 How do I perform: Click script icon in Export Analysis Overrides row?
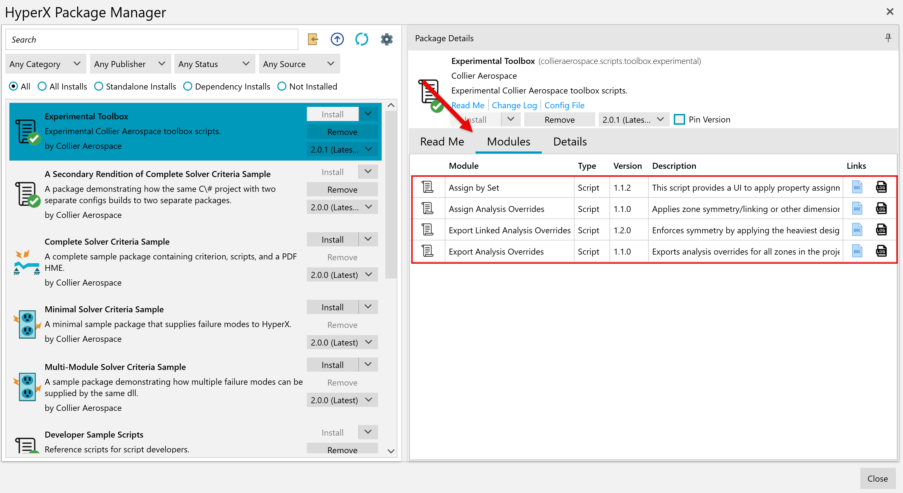[x=427, y=251]
